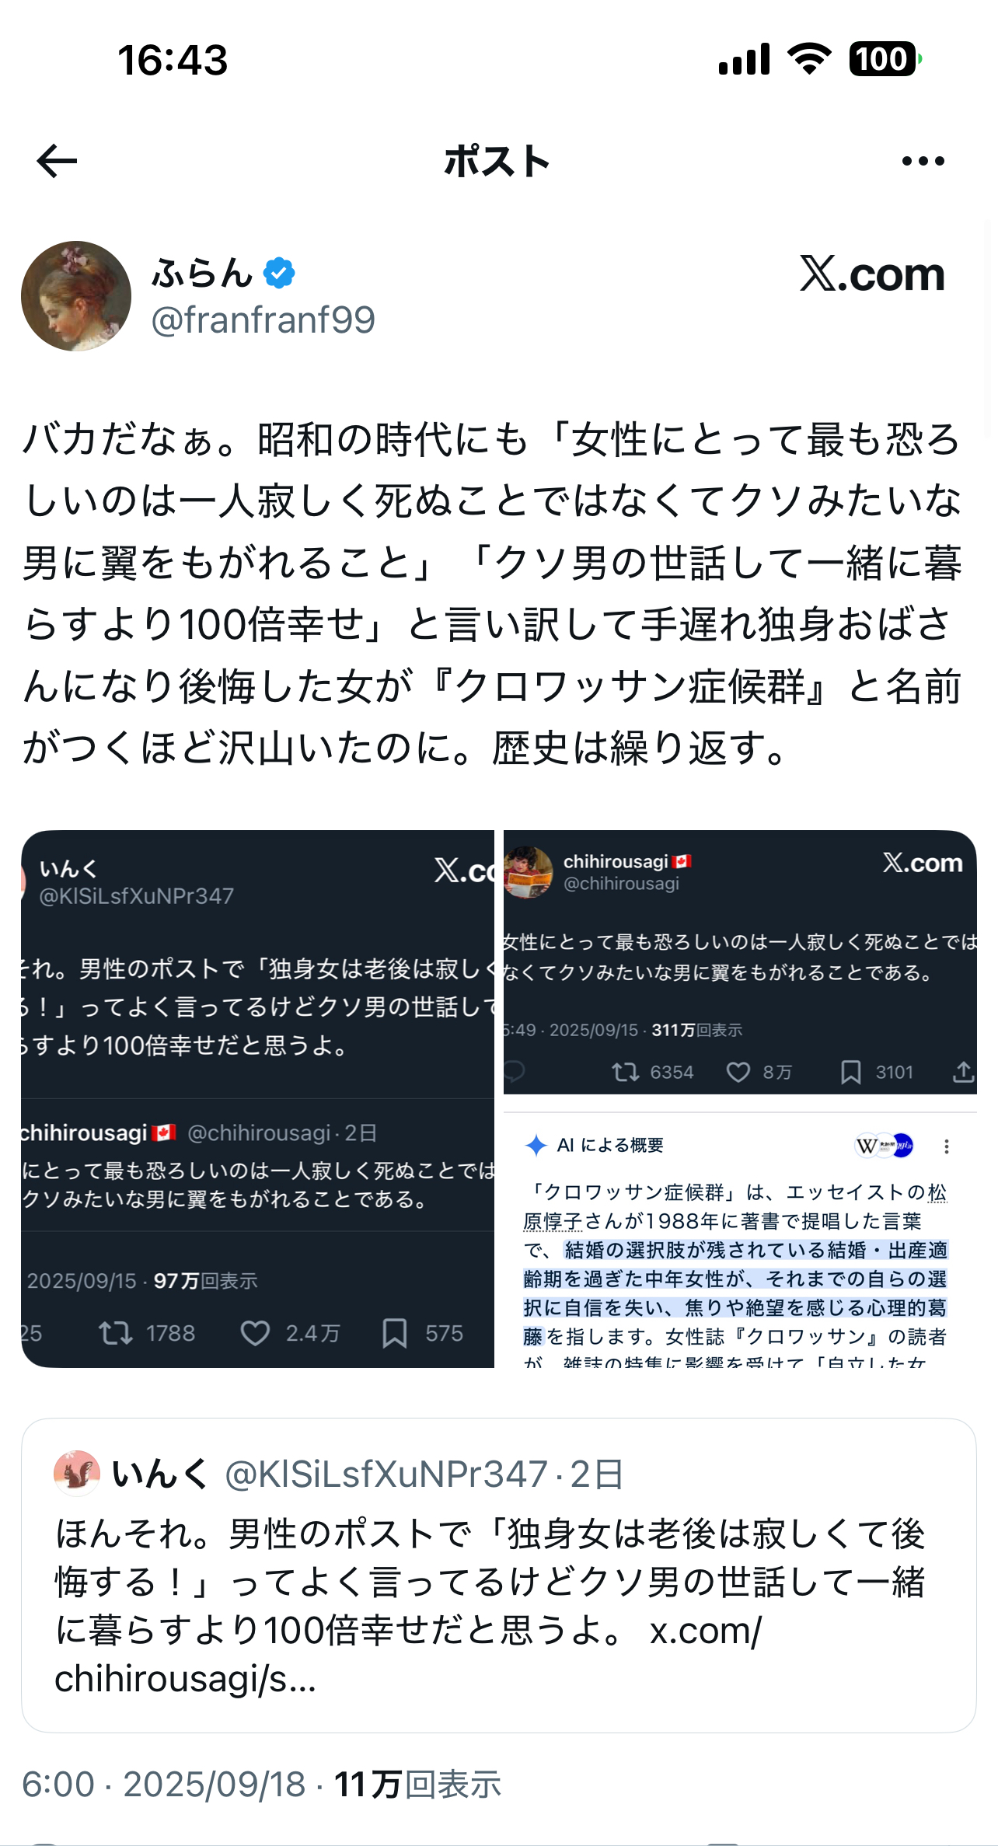Viewport: 998px width, 1846px height.
Task: Tap the 11万回表示 view count
Action: click(417, 1785)
